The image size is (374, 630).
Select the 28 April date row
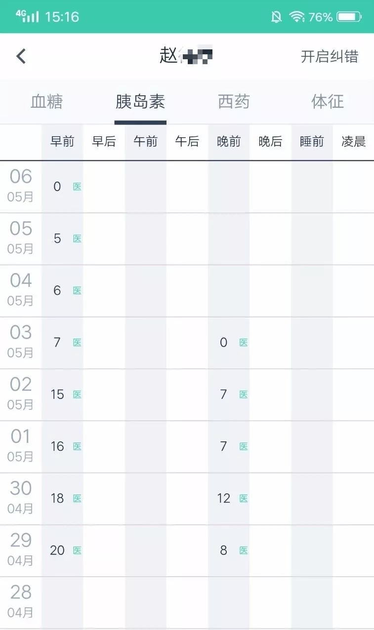[187, 603]
